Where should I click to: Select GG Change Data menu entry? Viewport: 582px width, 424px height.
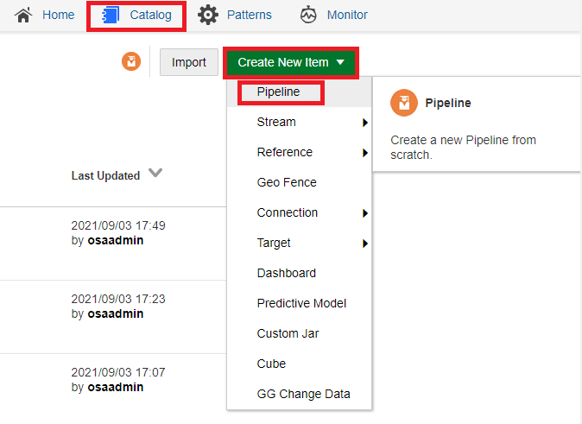[x=303, y=394]
